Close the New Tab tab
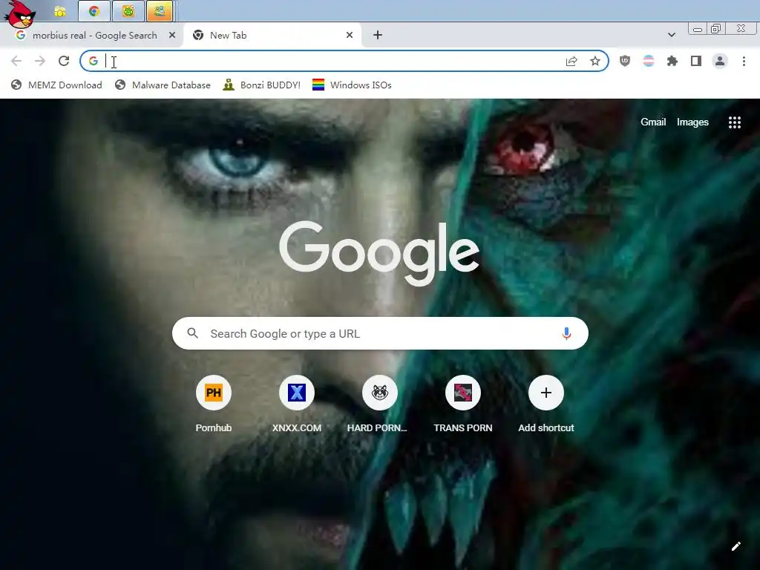The width and height of the screenshot is (760, 570). 350,35
